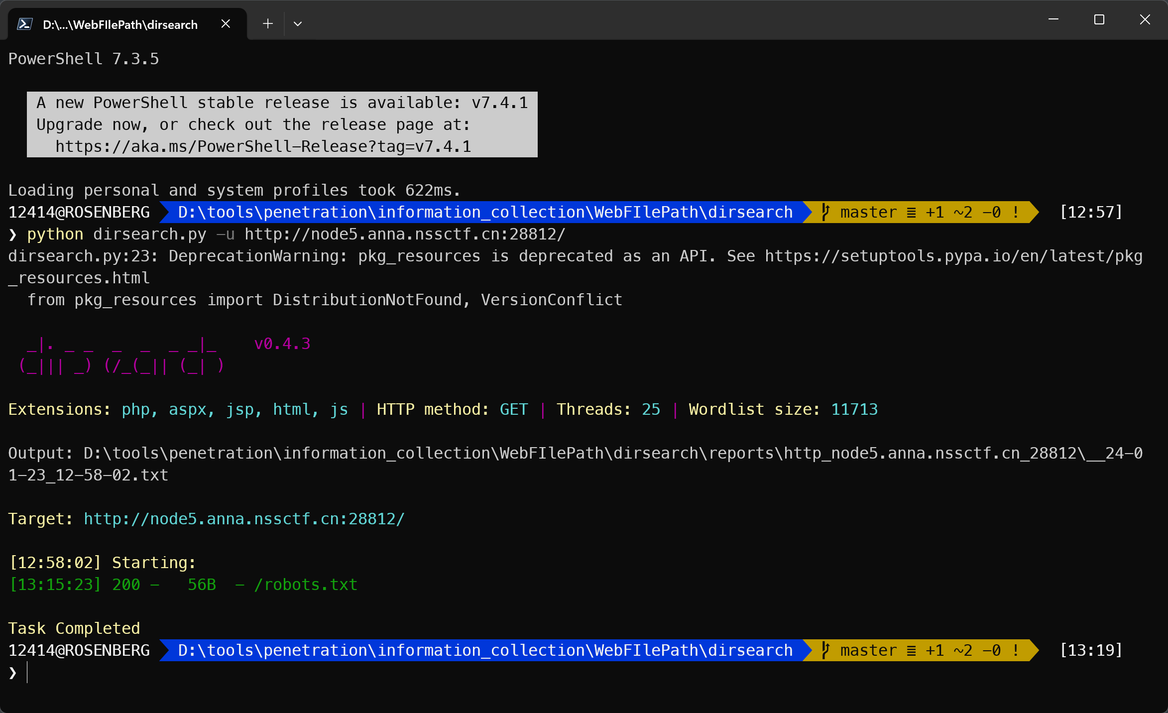Open the setuptools.pypa.io documentation link
The height and width of the screenshot is (713, 1168).
click(x=953, y=256)
